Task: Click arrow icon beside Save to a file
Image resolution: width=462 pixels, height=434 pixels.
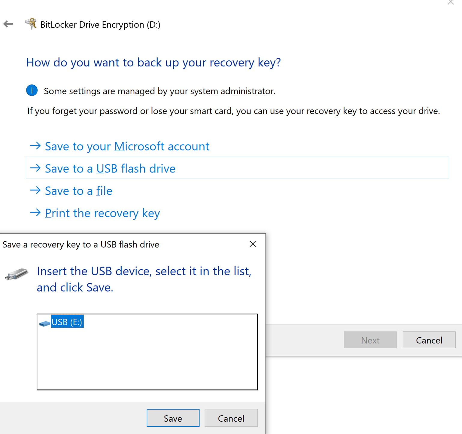Action: pos(35,191)
